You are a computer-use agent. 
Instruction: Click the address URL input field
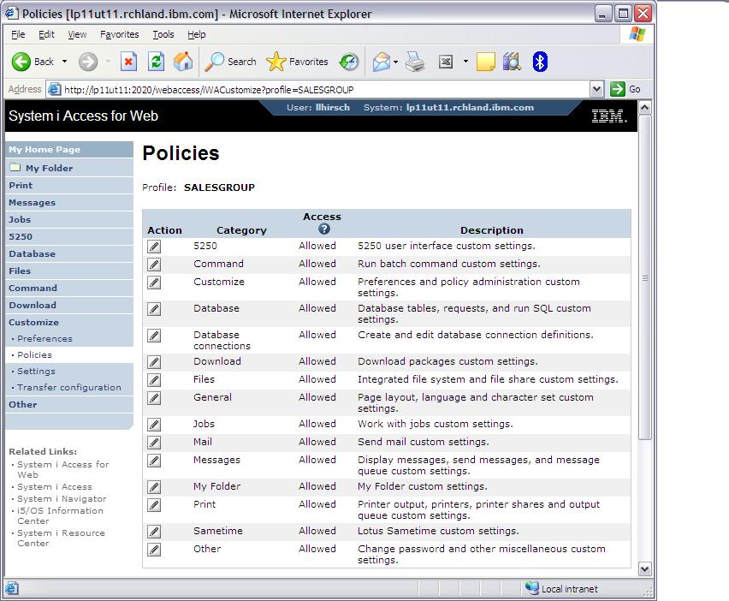[x=325, y=89]
